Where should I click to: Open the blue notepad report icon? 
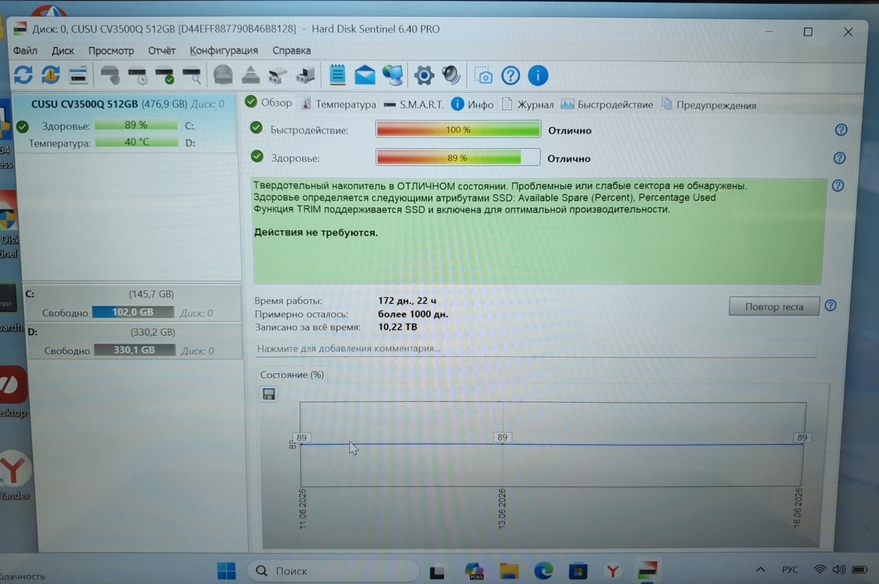(337, 75)
